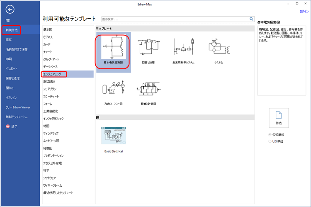Select the 配管と計装図 template icon
The width and height of the screenshot is (311, 207).
(x=148, y=88)
